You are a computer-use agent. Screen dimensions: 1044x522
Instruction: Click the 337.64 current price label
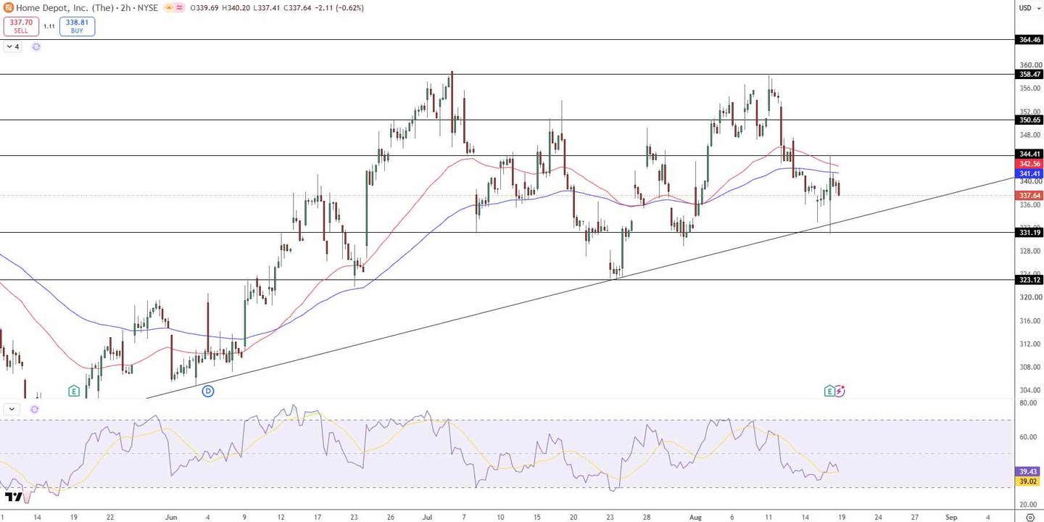coord(1029,196)
